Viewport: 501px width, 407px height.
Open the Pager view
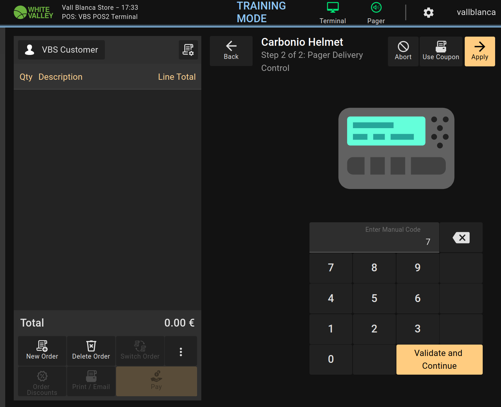coord(376,13)
